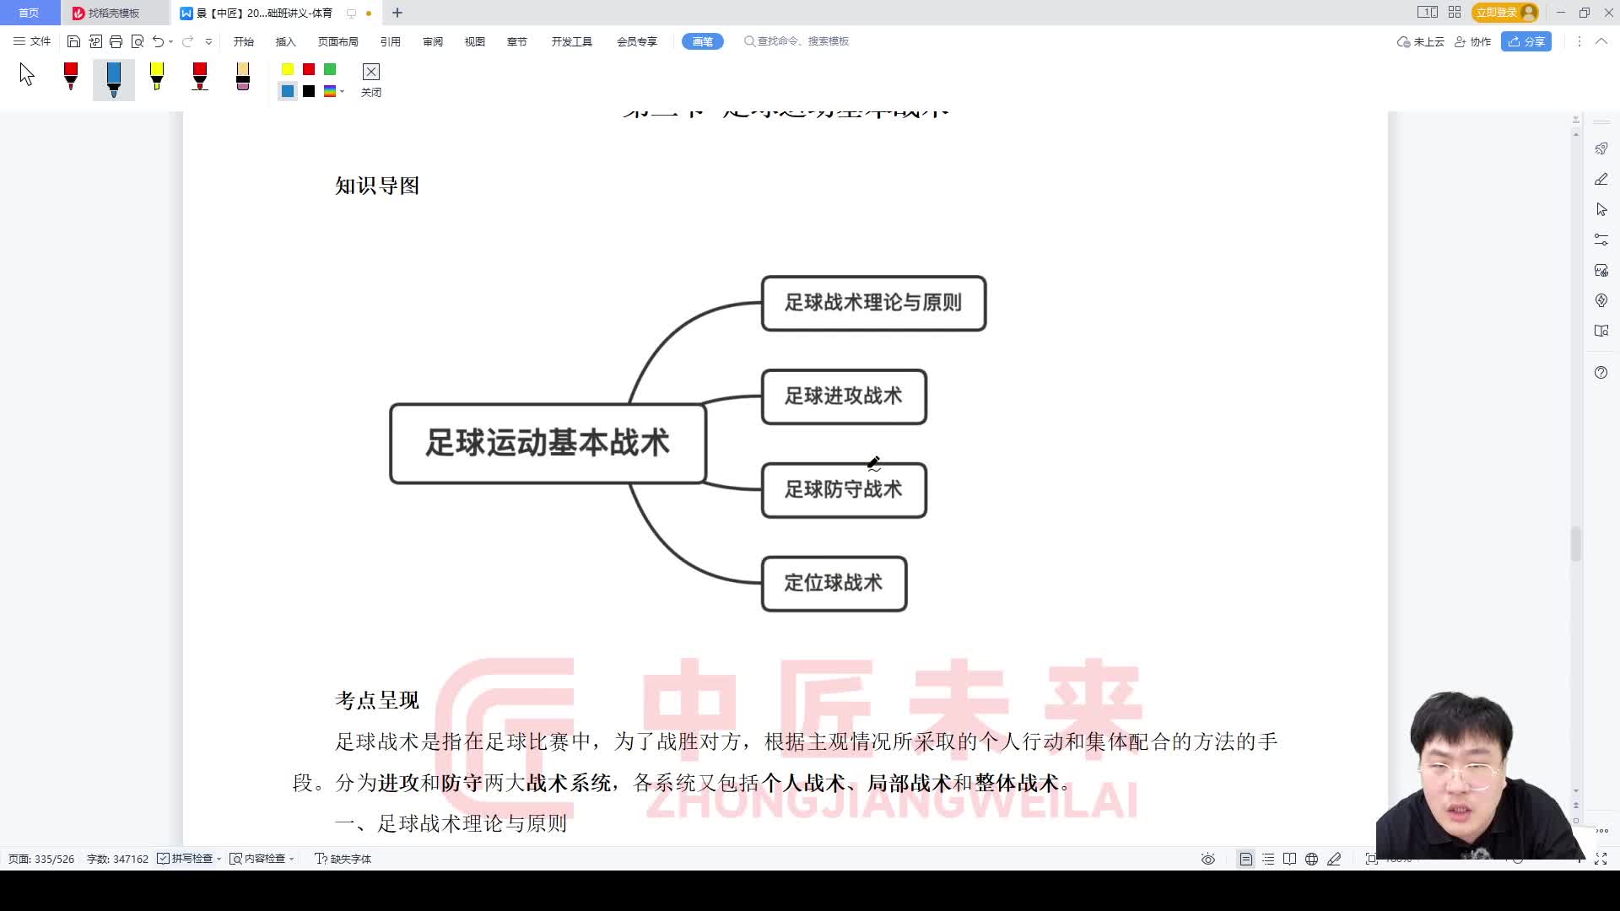Screen dimensions: 1620x911
Task: Switch to the 插入 (Insert) ribbon tab
Action: point(284,40)
